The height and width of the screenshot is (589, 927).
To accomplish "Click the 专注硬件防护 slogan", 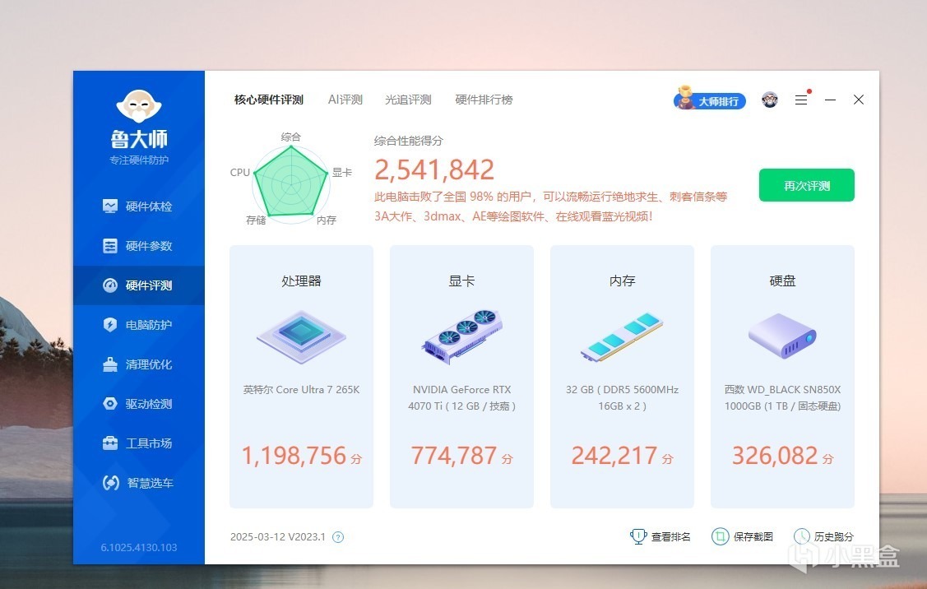I will (139, 160).
